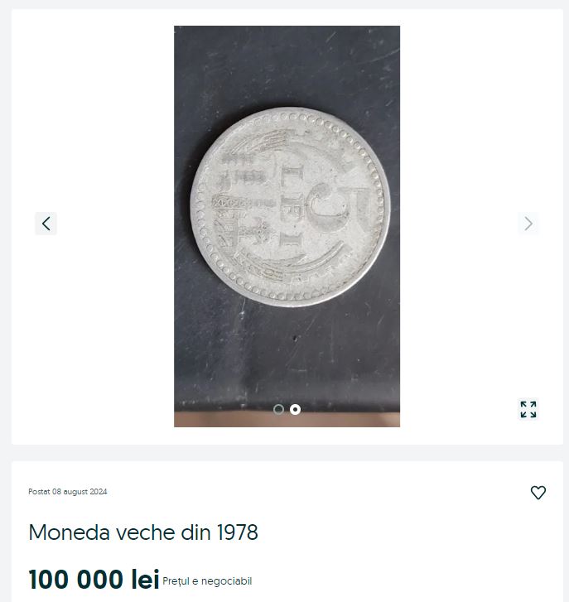This screenshot has width=569, height=602.
Task: Click the listing title Moneda veche din 1978
Action: click(x=143, y=532)
